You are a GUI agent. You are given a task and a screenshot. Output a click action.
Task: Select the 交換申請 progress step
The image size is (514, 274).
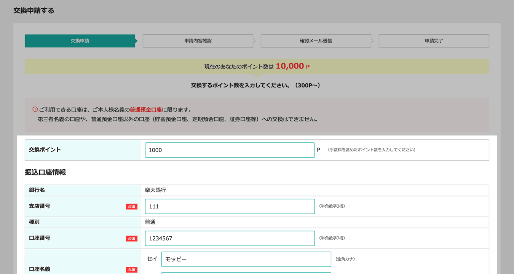click(80, 41)
